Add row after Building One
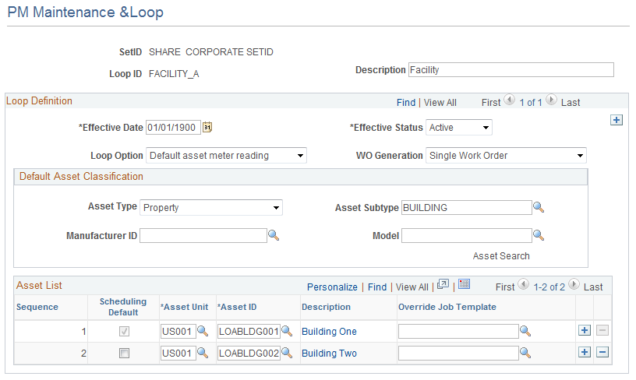The image size is (636, 380). [x=585, y=331]
